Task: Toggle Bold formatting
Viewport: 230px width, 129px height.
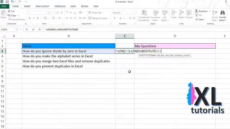Action: pos(29,18)
